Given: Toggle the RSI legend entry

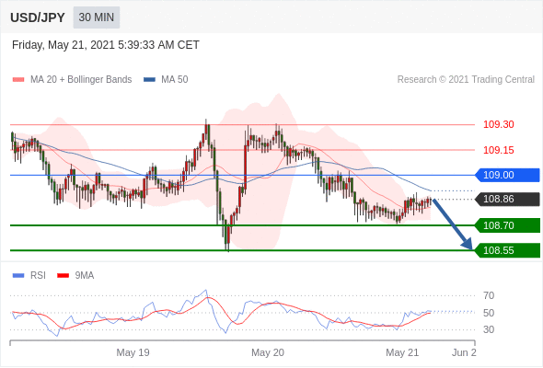Looking at the screenshot, I should 29,276.
